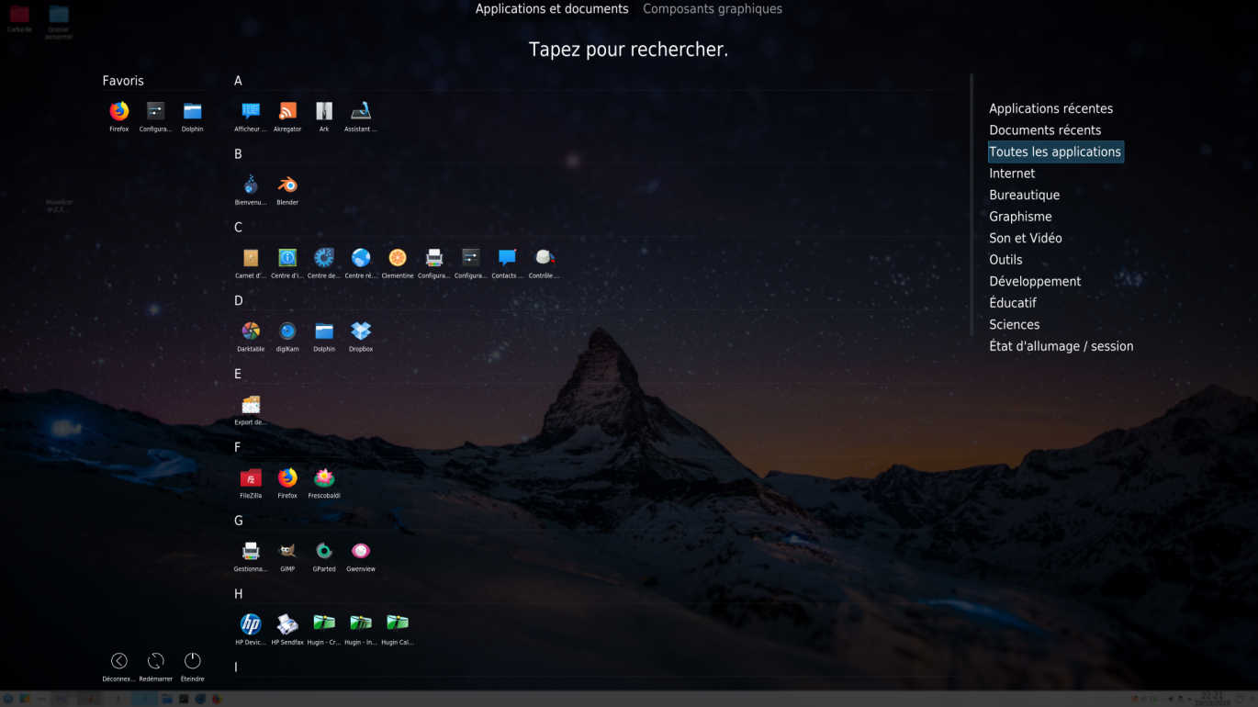Click the Déconnex... logout button

point(118,661)
